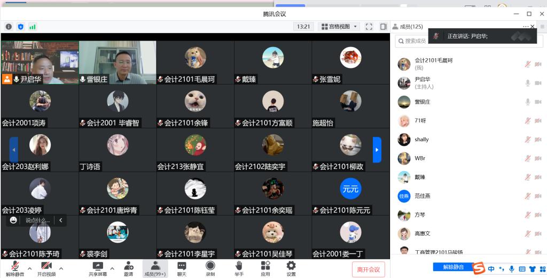The width and height of the screenshot is (547, 278).
Task: Expand the arrow next to 共享屏幕
Action: pos(112,268)
